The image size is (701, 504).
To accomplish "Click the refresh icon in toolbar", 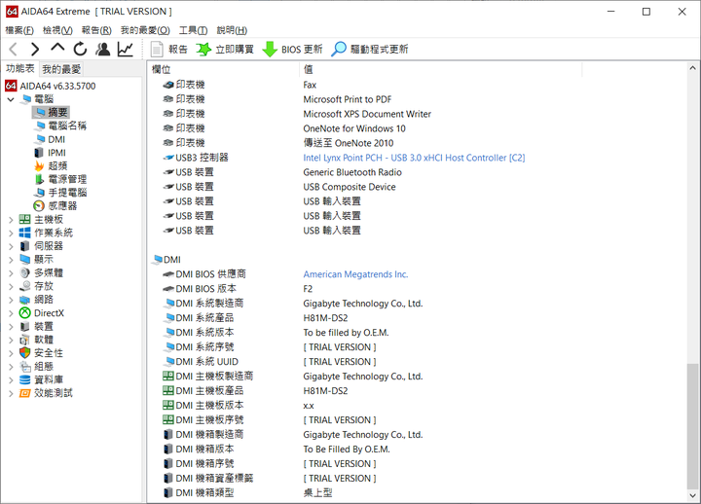I will (80, 49).
